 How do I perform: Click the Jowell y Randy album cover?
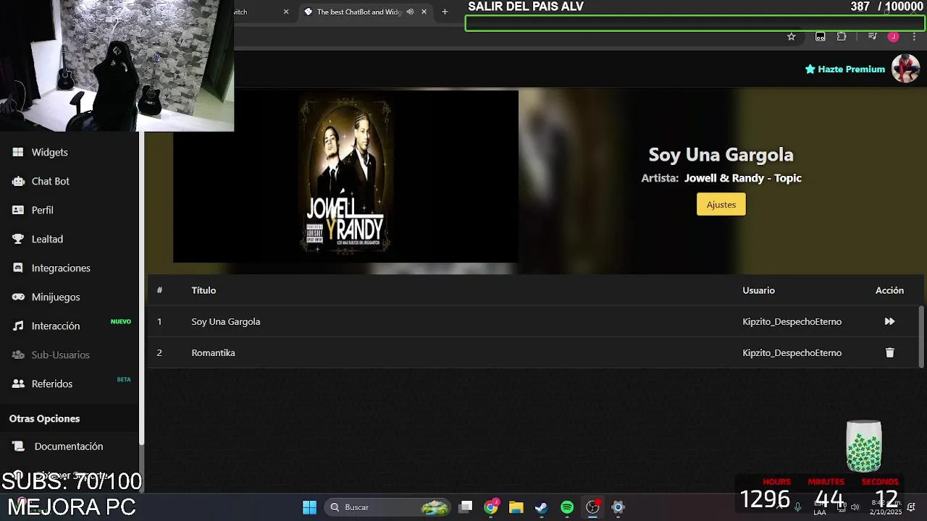pos(345,176)
